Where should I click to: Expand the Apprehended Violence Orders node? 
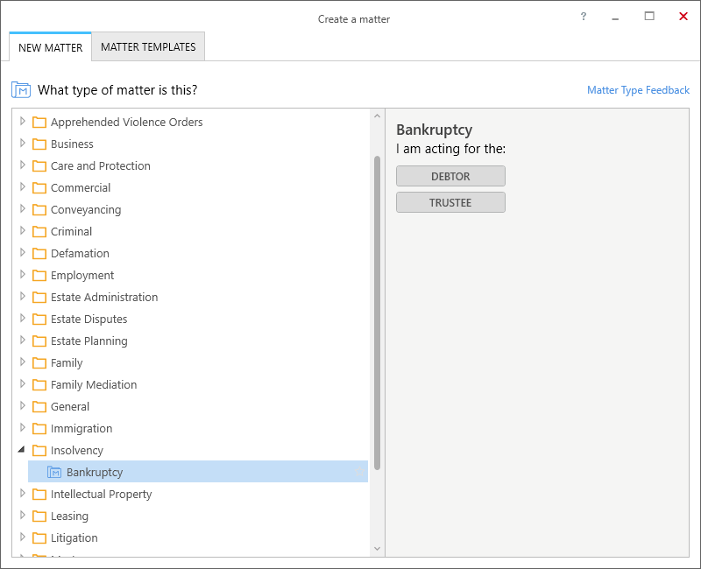point(23,121)
